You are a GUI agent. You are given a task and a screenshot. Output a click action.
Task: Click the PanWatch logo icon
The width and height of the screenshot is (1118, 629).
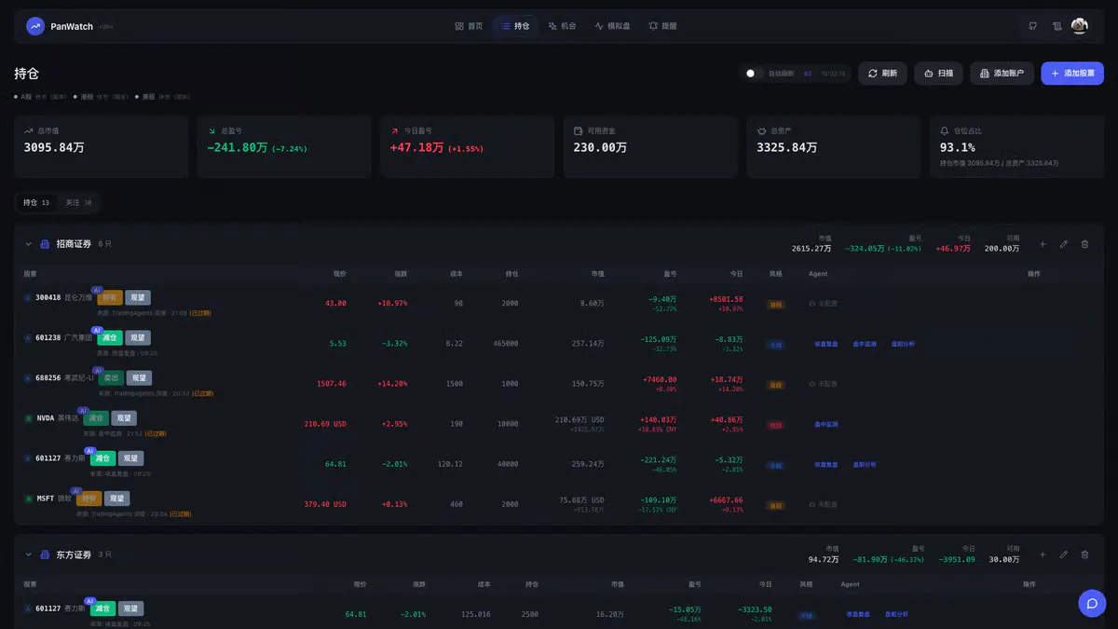35,26
